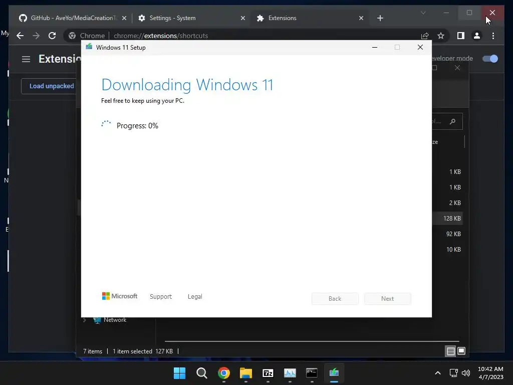Click the Back button in Setup
The image size is (513, 385).
(x=335, y=299)
